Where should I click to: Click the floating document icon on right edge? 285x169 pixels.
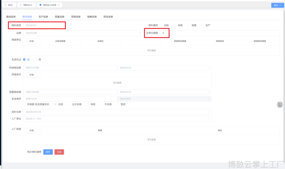click(x=280, y=105)
